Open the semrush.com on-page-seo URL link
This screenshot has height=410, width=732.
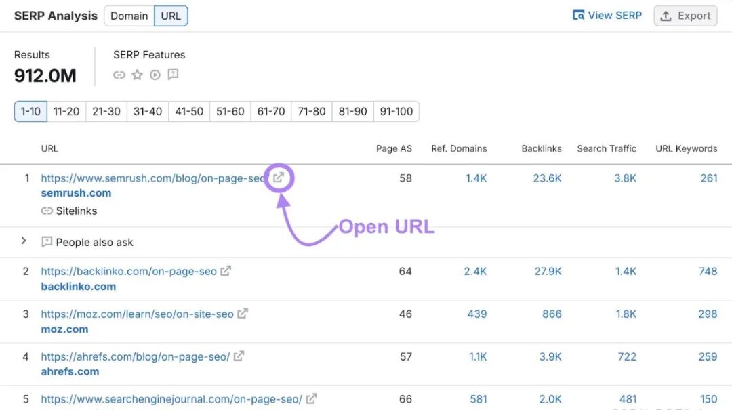pyautogui.click(x=154, y=178)
